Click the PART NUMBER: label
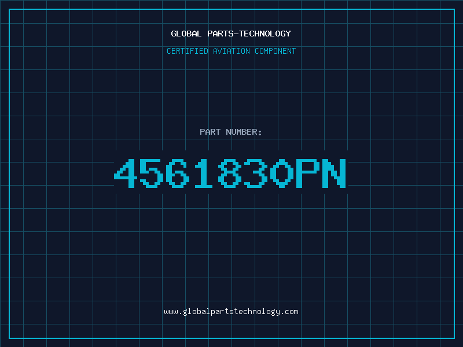Screen dimensions: 463x347 tap(231, 132)
